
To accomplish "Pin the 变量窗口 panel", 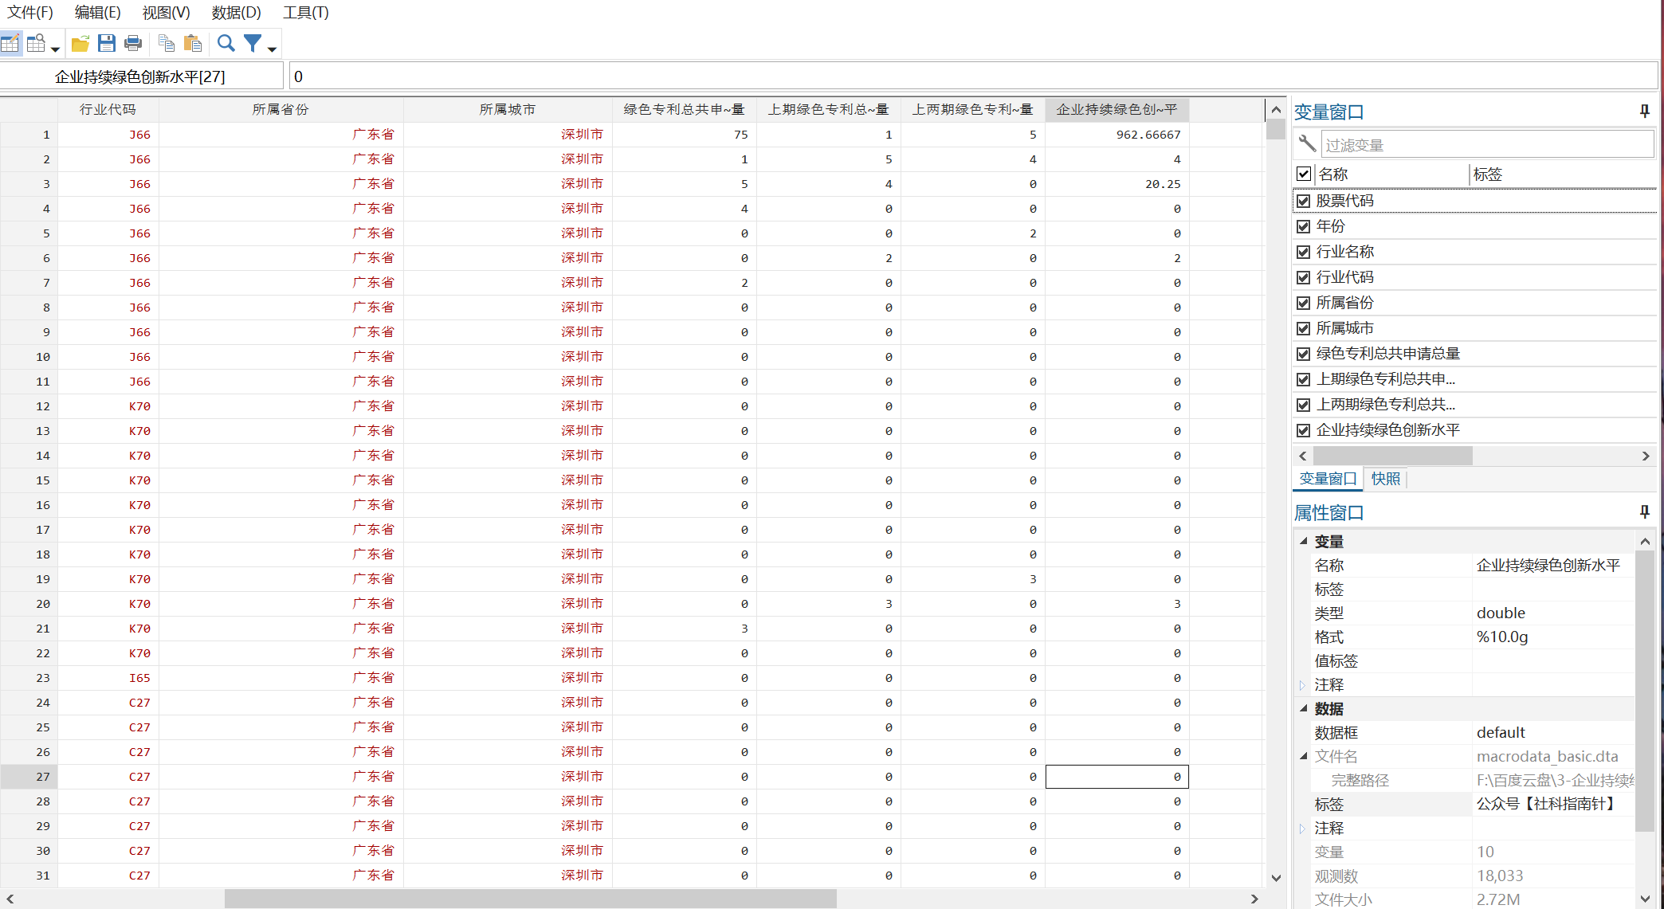I will 1644,112.
